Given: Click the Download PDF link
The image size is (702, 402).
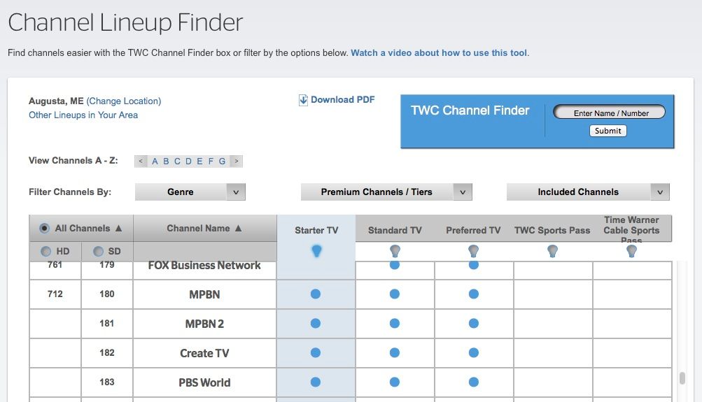Looking at the screenshot, I should [342, 100].
